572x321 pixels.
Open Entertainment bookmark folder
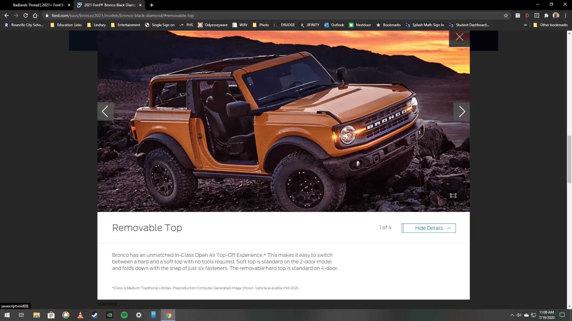(125, 25)
